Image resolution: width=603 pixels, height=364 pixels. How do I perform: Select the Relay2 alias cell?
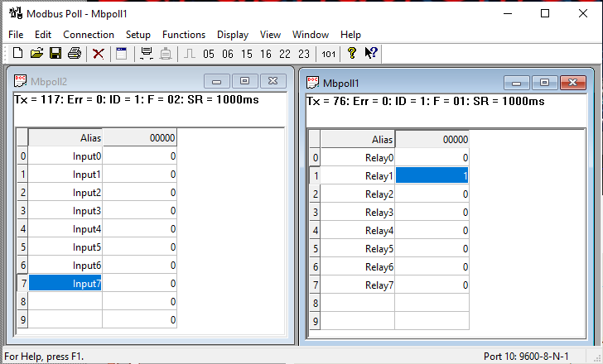[358, 194]
